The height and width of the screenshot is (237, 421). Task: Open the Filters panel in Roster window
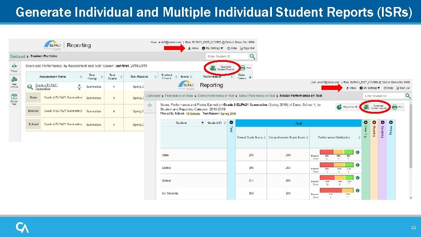coord(150,106)
